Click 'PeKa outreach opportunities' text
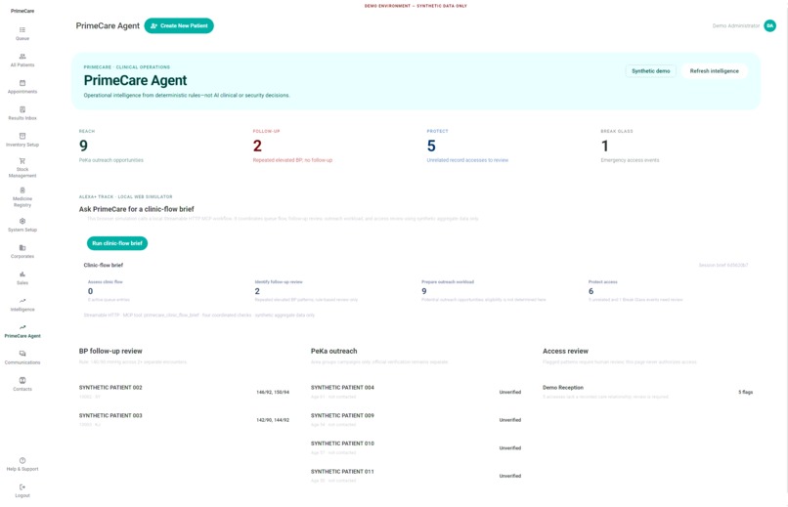 [x=111, y=160]
